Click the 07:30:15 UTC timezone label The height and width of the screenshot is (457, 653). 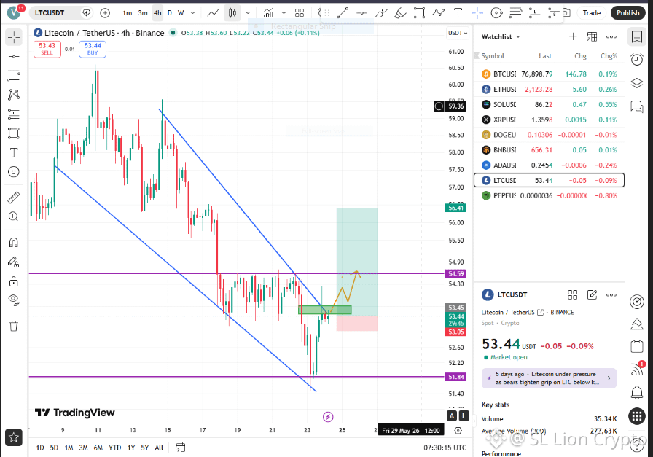[445, 448]
